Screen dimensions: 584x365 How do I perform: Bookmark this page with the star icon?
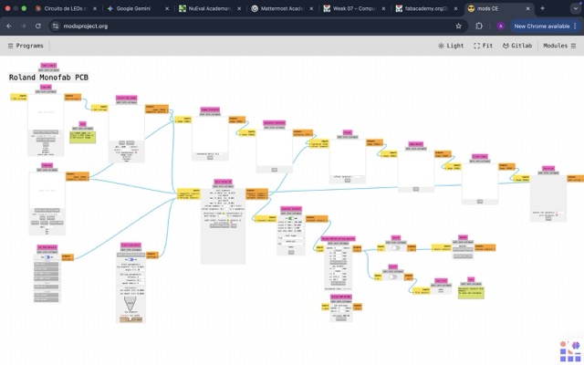click(x=458, y=26)
